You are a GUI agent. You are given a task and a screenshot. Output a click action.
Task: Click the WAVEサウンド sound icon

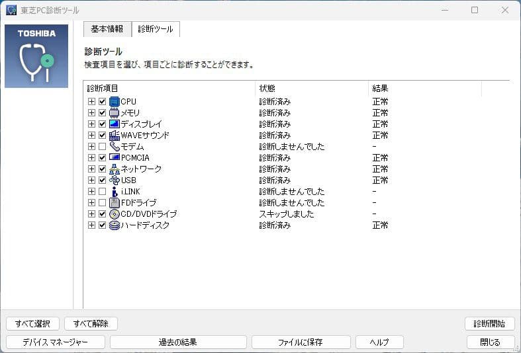pyautogui.click(x=115, y=136)
